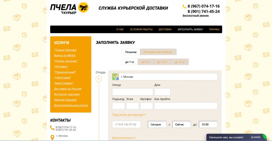
Task: Select Пешком delivery mode
Action: click(x=131, y=52)
